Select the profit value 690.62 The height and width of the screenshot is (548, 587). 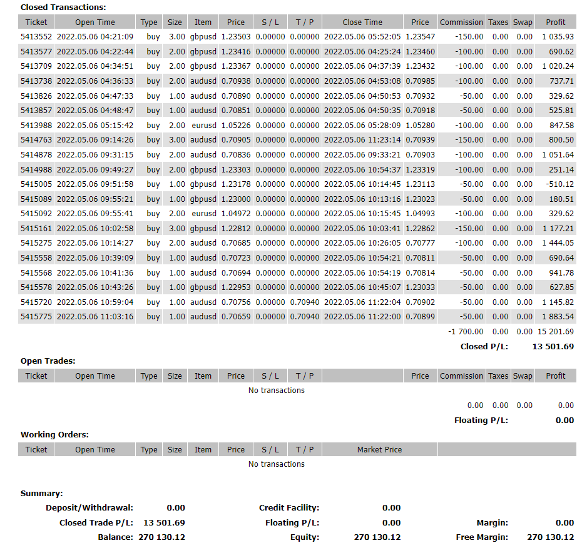(x=561, y=52)
